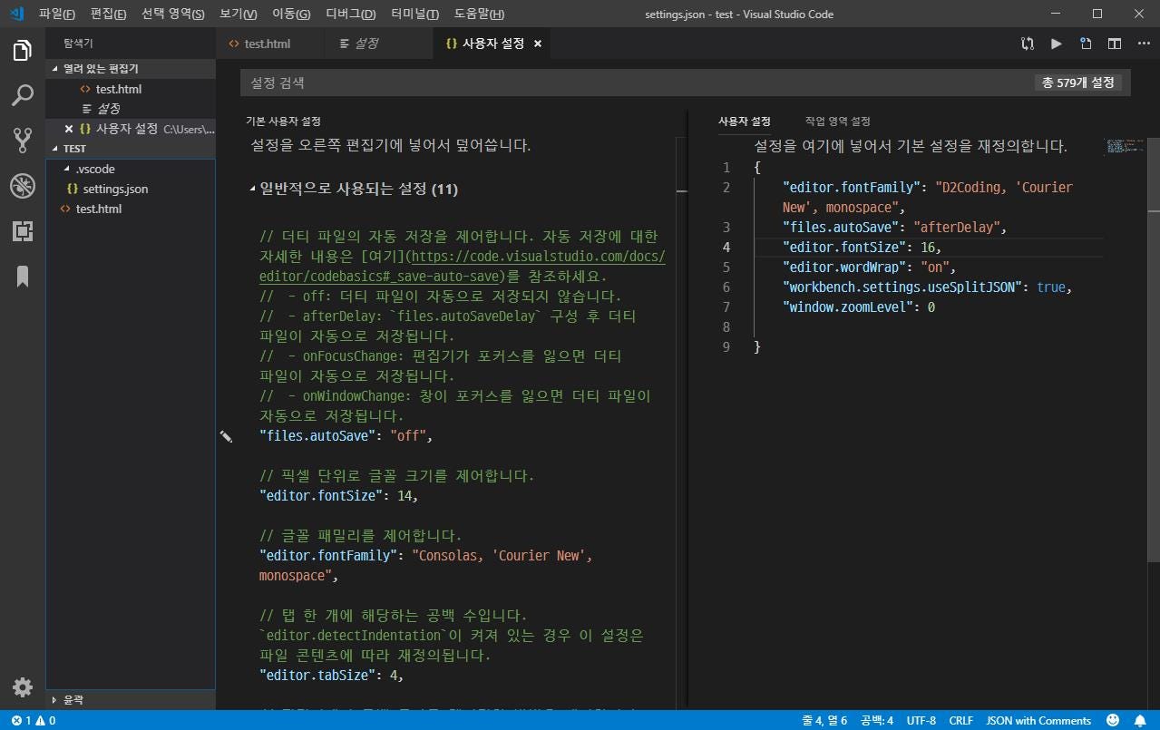Open notifications via the bell icon
Image resolution: width=1160 pixels, height=730 pixels.
[1141, 720]
